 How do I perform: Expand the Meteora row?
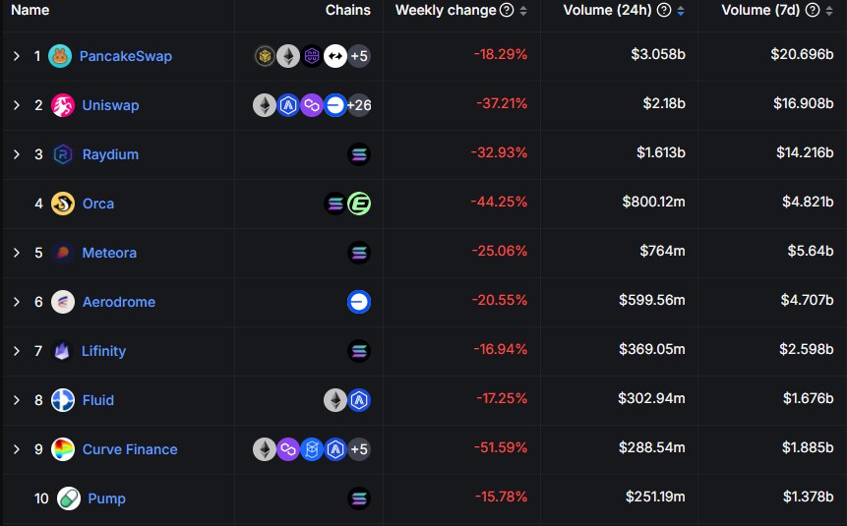[x=17, y=253]
